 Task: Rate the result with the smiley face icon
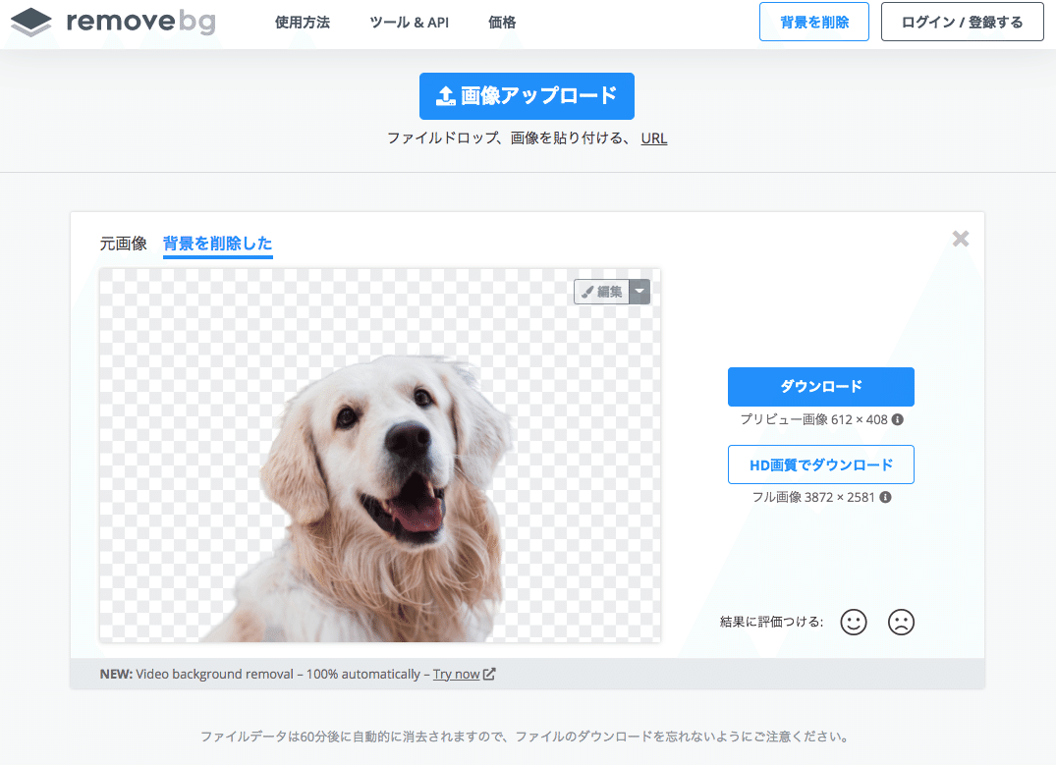pos(853,622)
